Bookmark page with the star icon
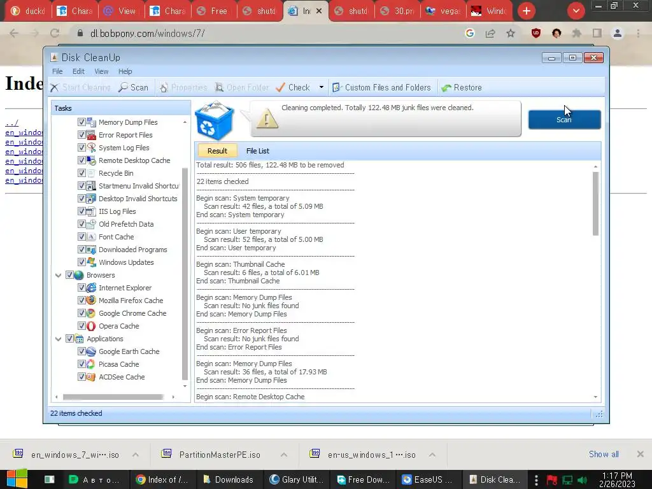The height and width of the screenshot is (489, 652). [x=511, y=33]
